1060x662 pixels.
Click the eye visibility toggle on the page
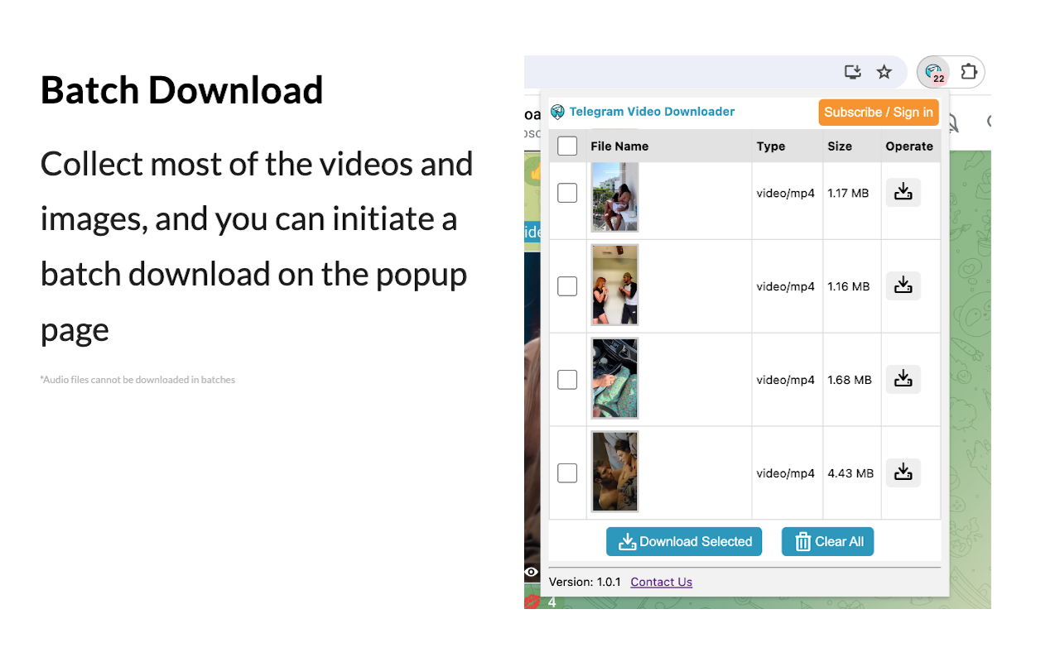pos(532,572)
